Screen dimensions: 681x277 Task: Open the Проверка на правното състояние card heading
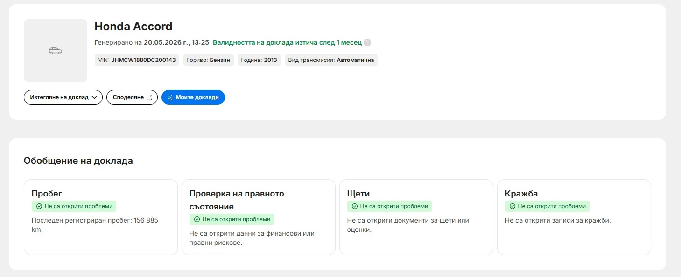pyautogui.click(x=237, y=200)
